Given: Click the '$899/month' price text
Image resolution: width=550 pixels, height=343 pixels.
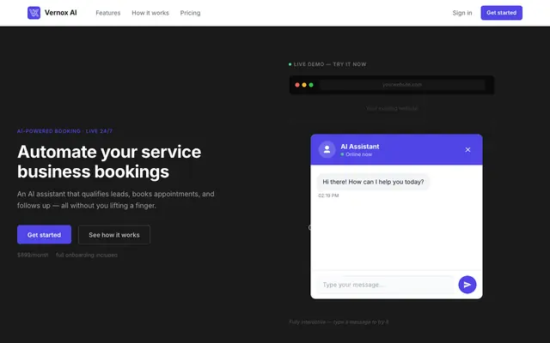Looking at the screenshot, I should pyautogui.click(x=33, y=256).
